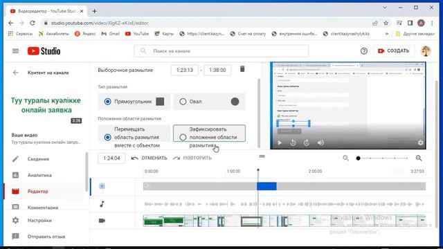Image resolution: width=443 pixels, height=249 pixels.
Task: Go back via Контент на канале arrow
Action: (x=15, y=73)
